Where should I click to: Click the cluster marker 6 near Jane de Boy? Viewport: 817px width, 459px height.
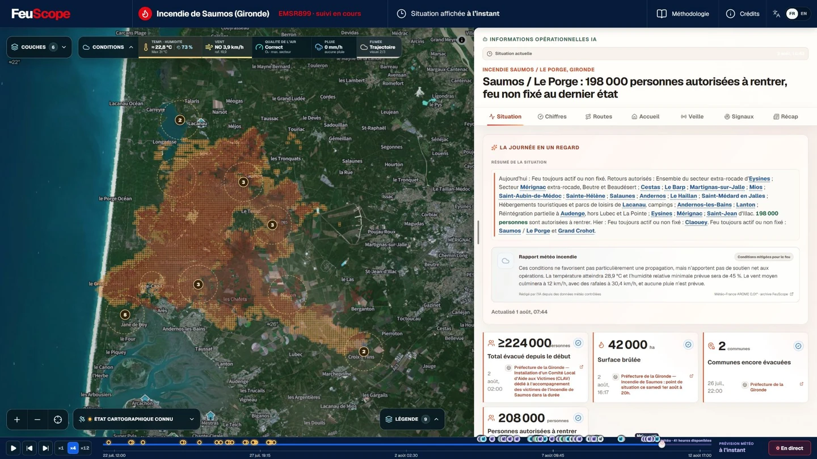[x=125, y=314]
